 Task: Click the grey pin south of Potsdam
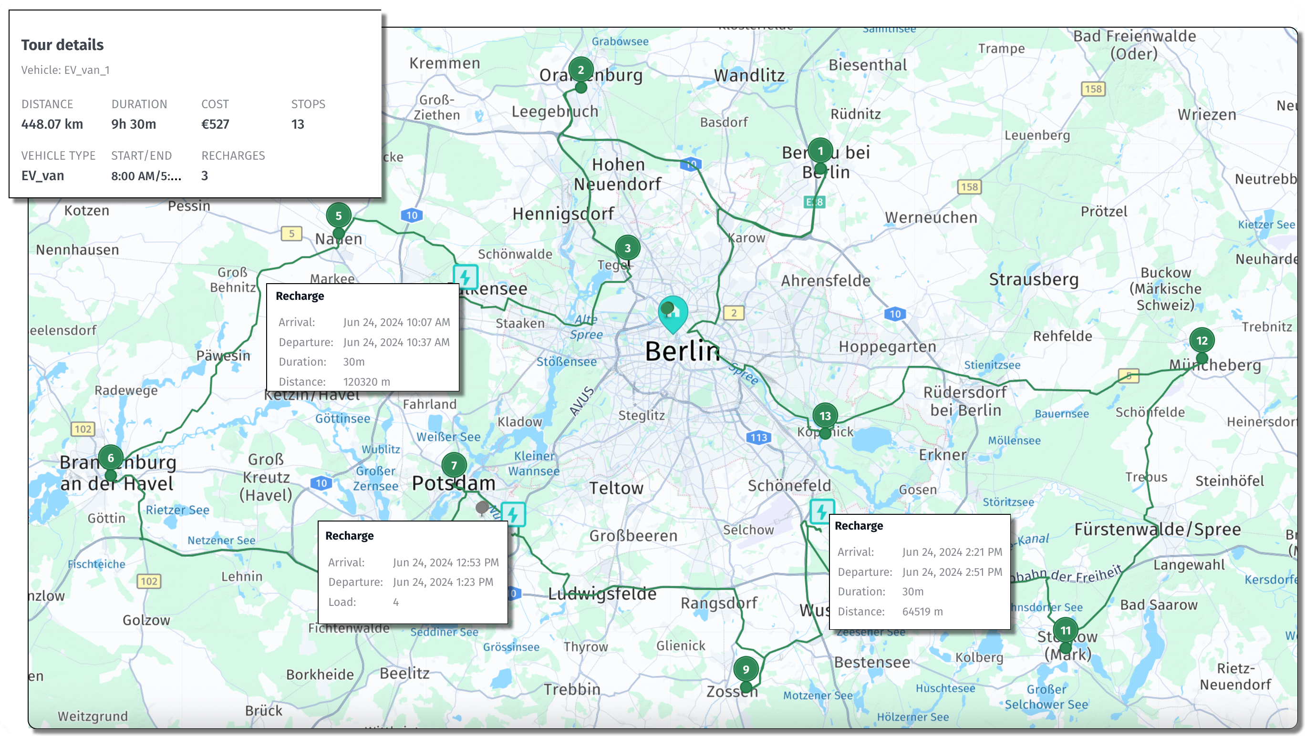pos(482,508)
